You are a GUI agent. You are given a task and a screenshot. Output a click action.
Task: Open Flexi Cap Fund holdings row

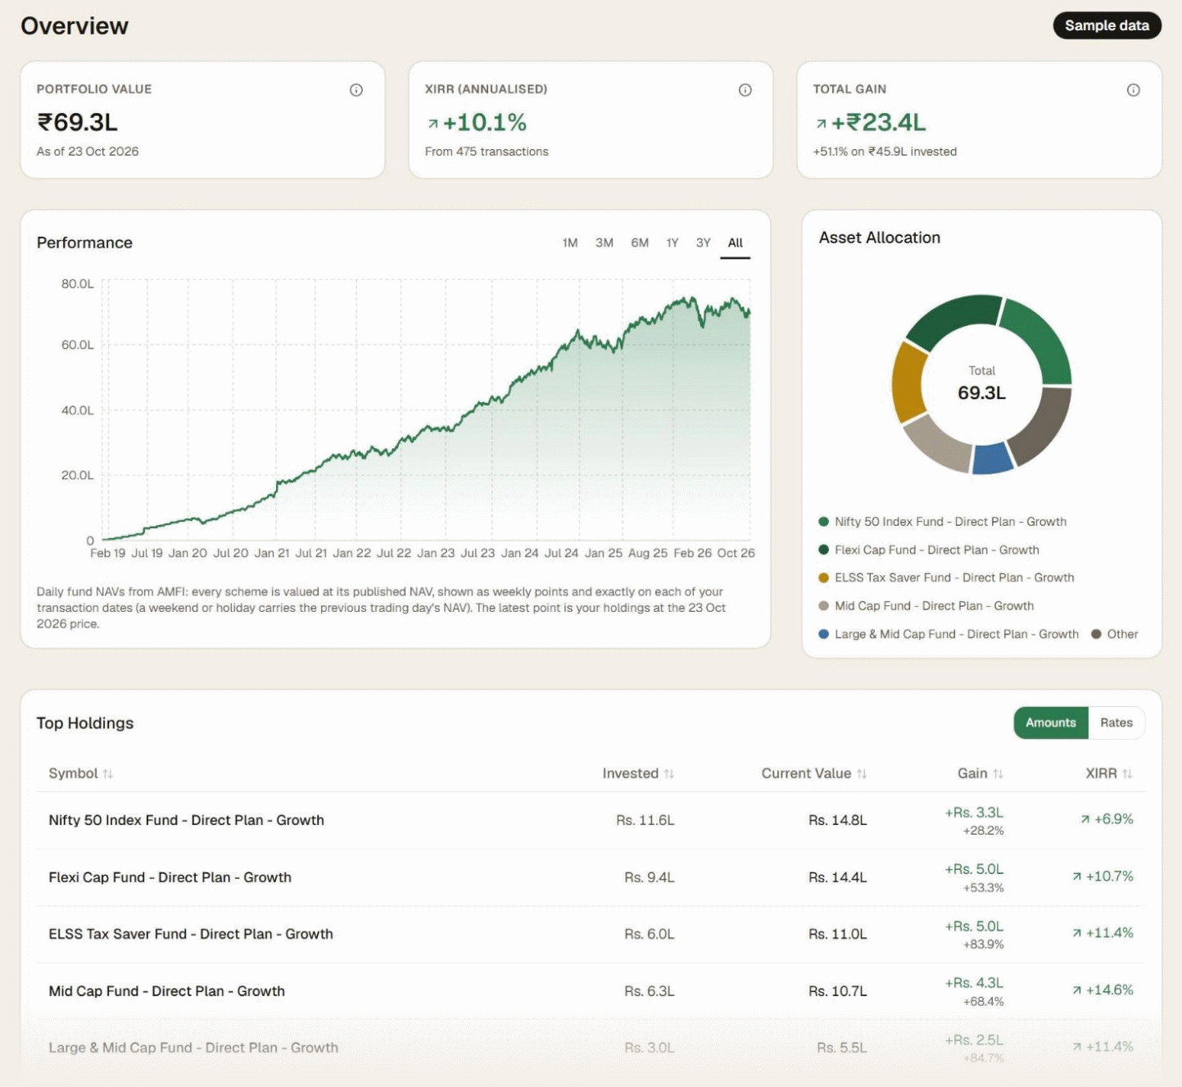point(591,877)
